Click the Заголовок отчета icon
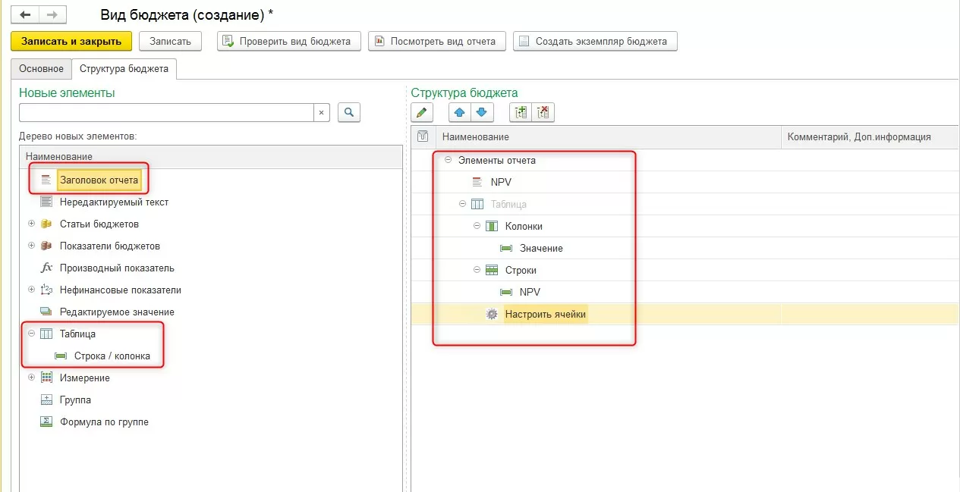The height and width of the screenshot is (492, 960). [46, 180]
